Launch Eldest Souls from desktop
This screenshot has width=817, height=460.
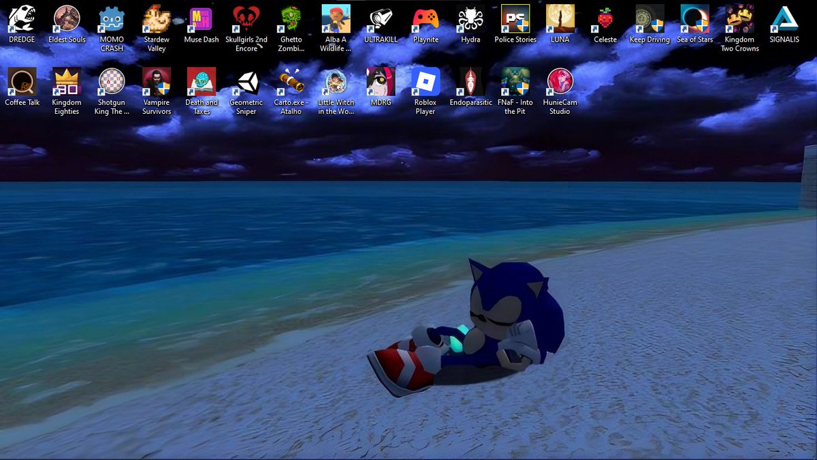click(x=67, y=19)
